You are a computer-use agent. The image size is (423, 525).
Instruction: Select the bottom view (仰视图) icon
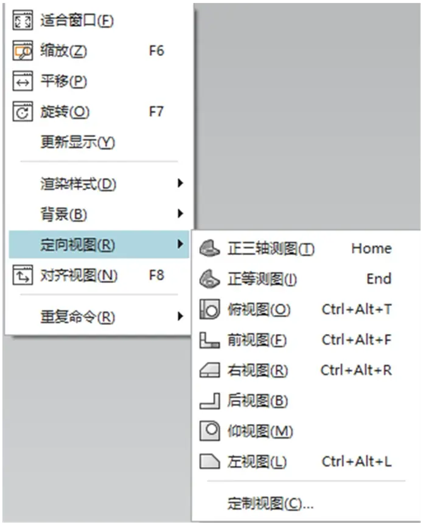click(209, 431)
